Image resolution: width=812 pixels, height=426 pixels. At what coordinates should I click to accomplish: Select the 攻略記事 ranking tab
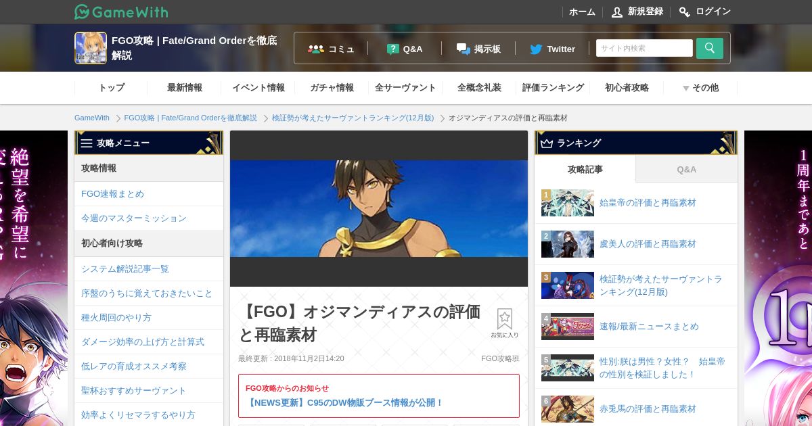pos(585,169)
